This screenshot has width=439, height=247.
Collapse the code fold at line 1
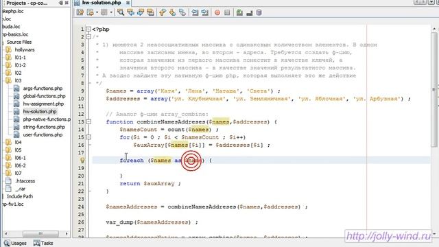click(x=88, y=29)
